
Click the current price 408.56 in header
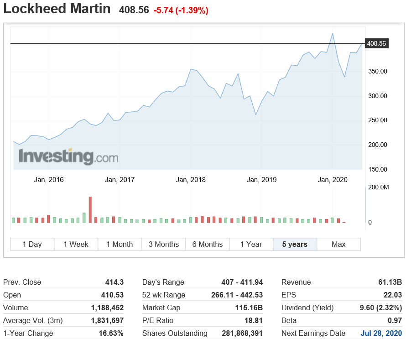[134, 10]
